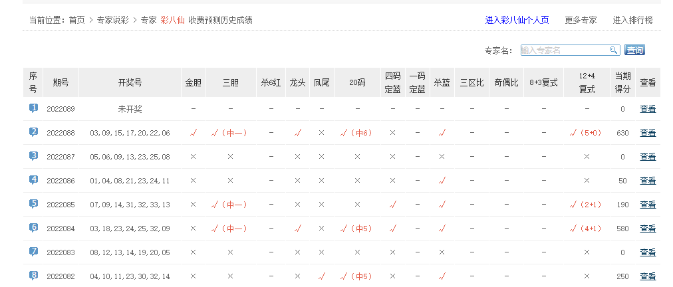Click 首页 in the breadcrumb
Viewport: 673px width, 287px height.
76,20
